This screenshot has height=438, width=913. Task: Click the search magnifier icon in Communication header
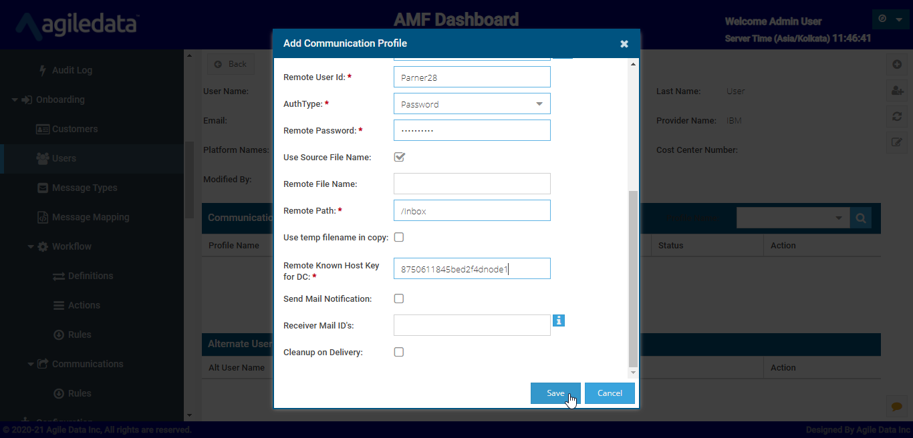pos(860,218)
